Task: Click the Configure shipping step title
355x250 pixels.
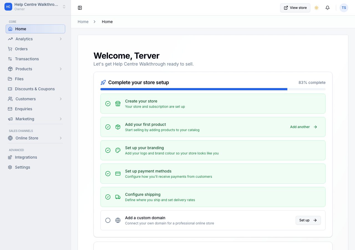Action: [x=143, y=194]
